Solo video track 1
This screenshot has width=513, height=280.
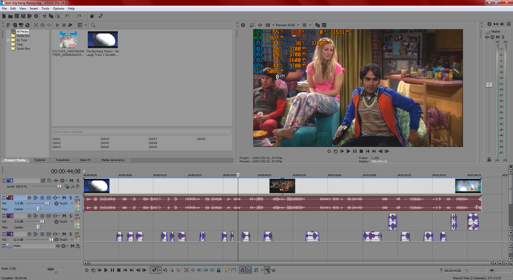[x=78, y=181]
